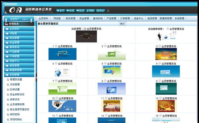Click the CA company logo
199x123 pixels.
coord(16,10)
